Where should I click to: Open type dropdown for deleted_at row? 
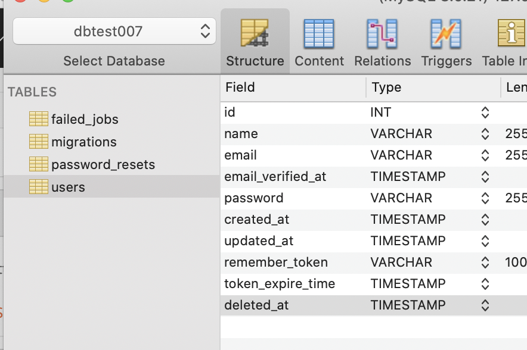pos(485,305)
